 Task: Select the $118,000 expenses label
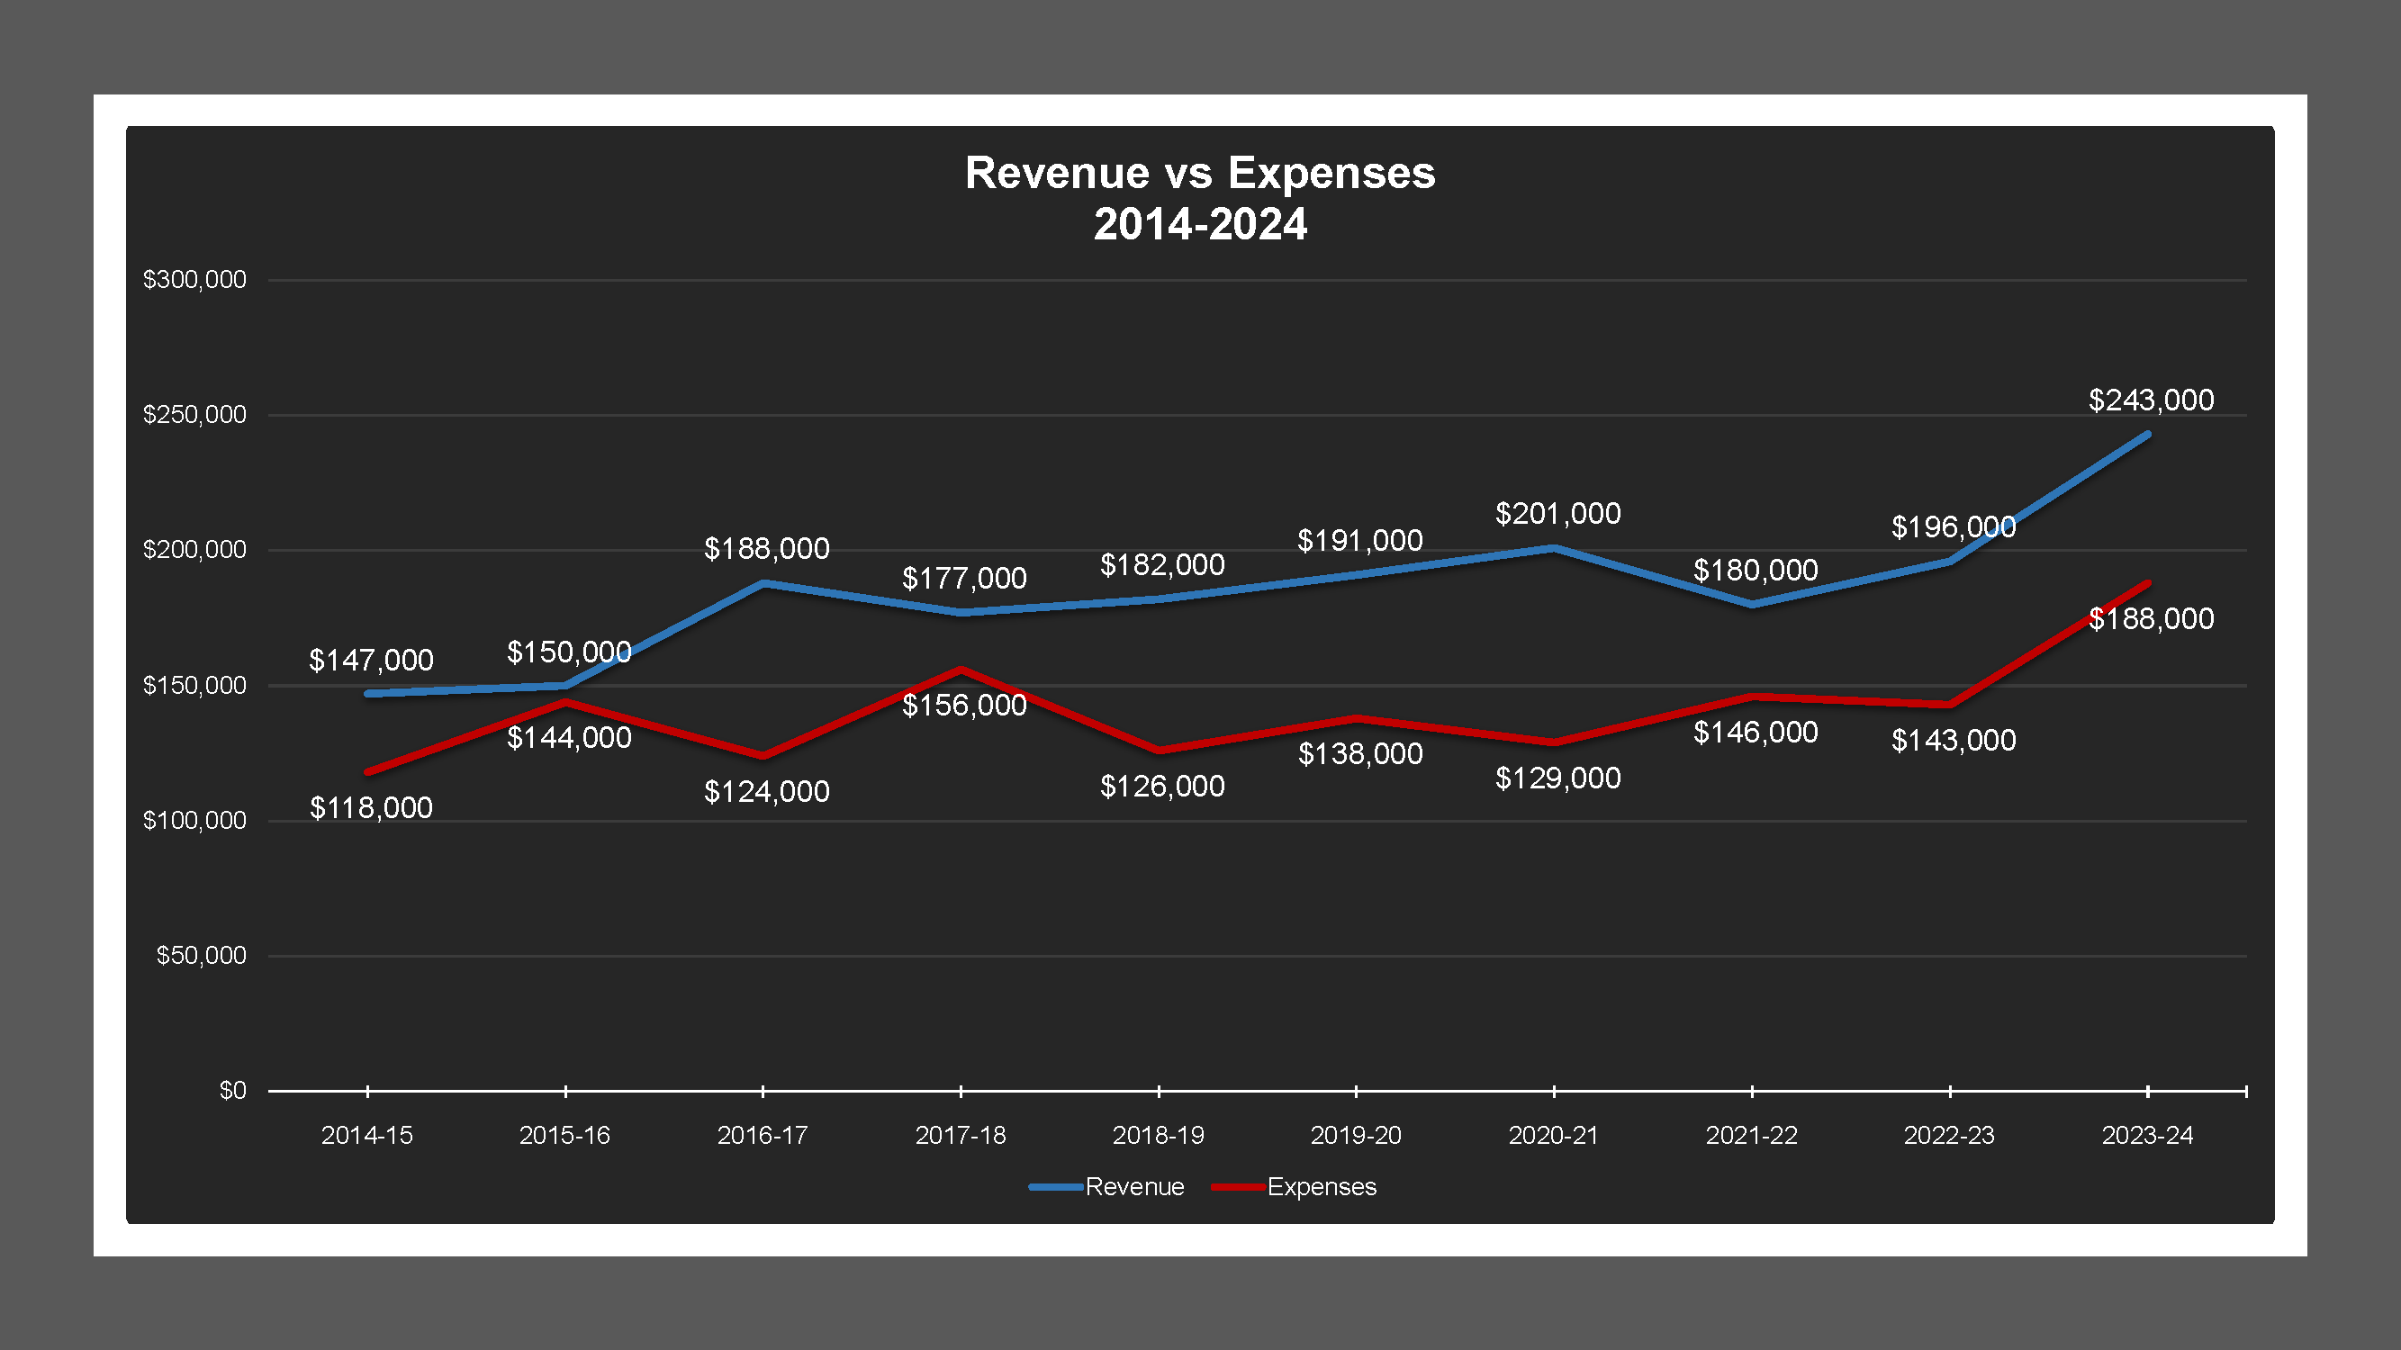(x=371, y=808)
